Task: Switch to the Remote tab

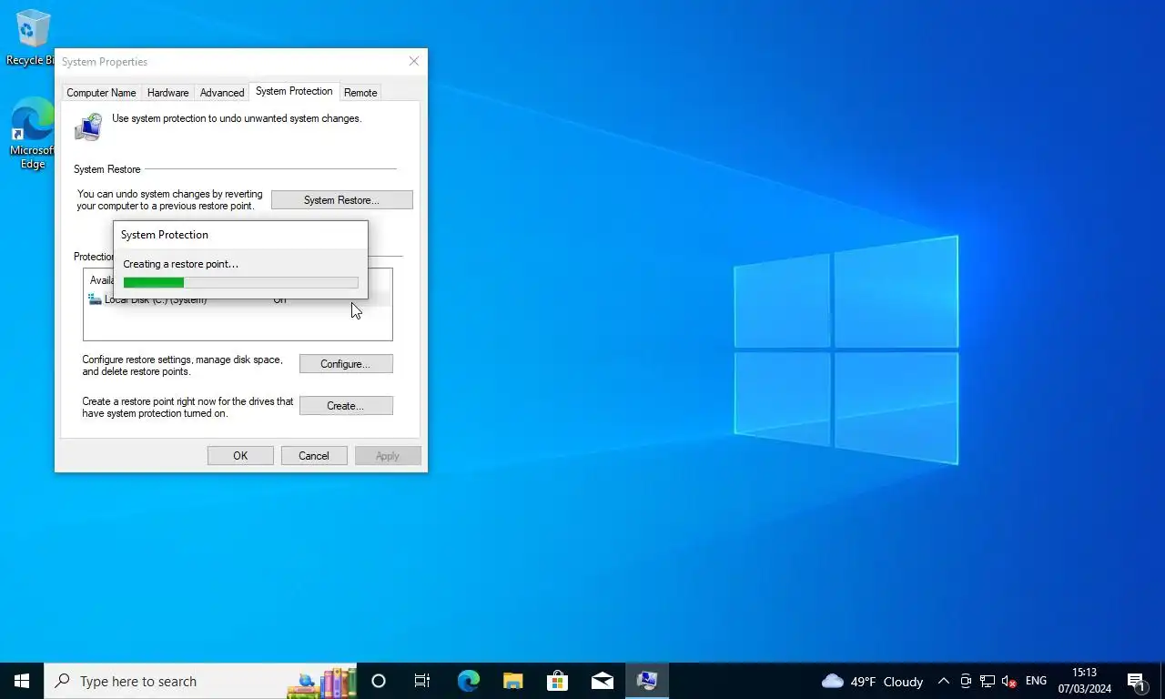Action: point(360,93)
